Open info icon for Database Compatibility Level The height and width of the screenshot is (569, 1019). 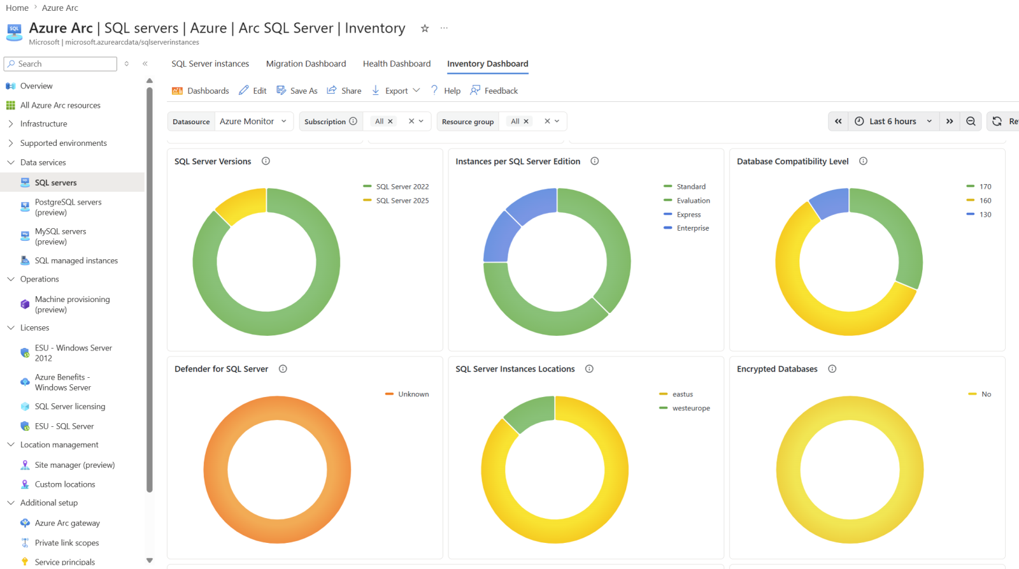[x=864, y=161]
